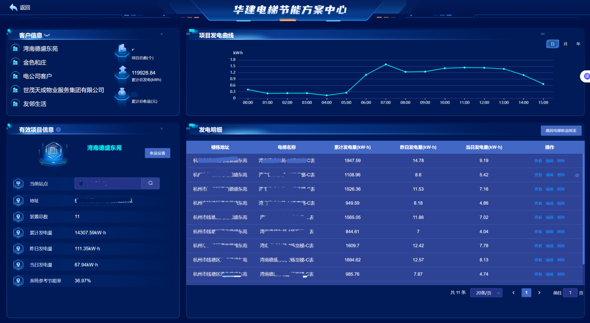
Task: Click the icon beside 当日发电量 row
Action: [x=18, y=265]
